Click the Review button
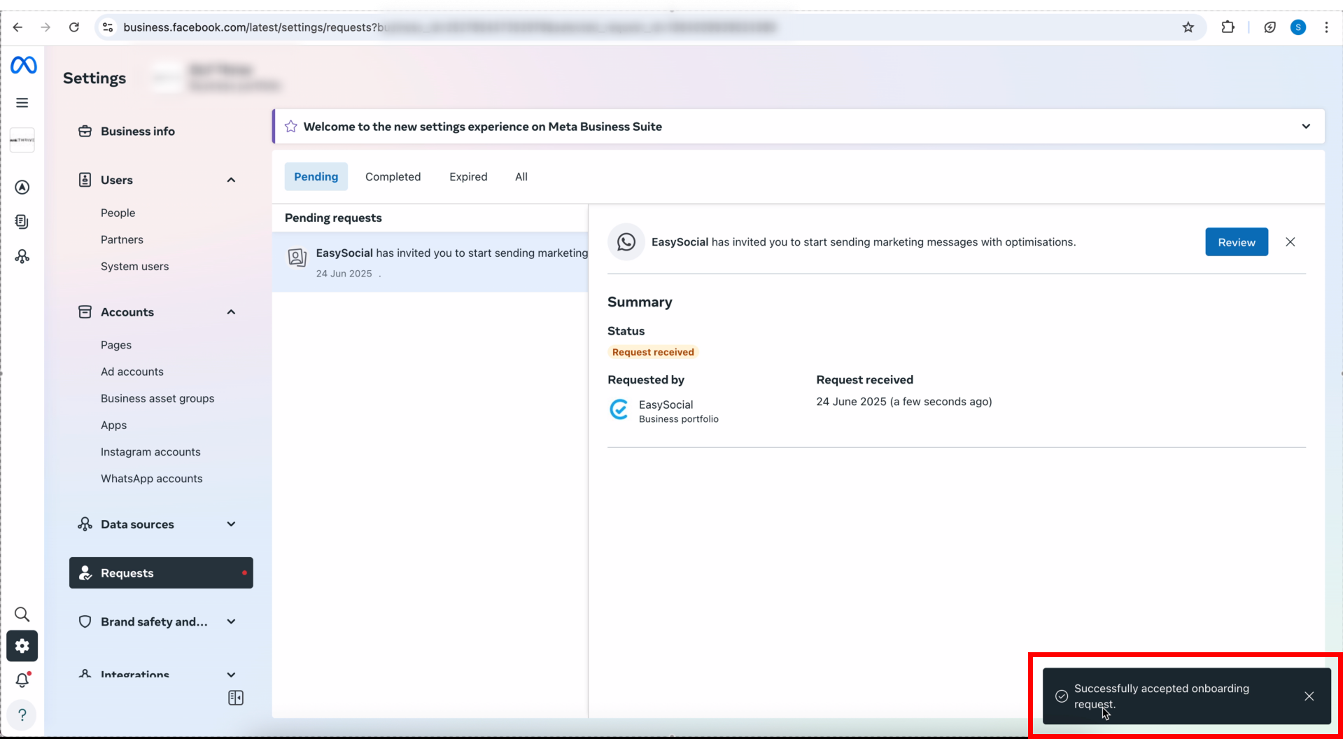 tap(1237, 242)
